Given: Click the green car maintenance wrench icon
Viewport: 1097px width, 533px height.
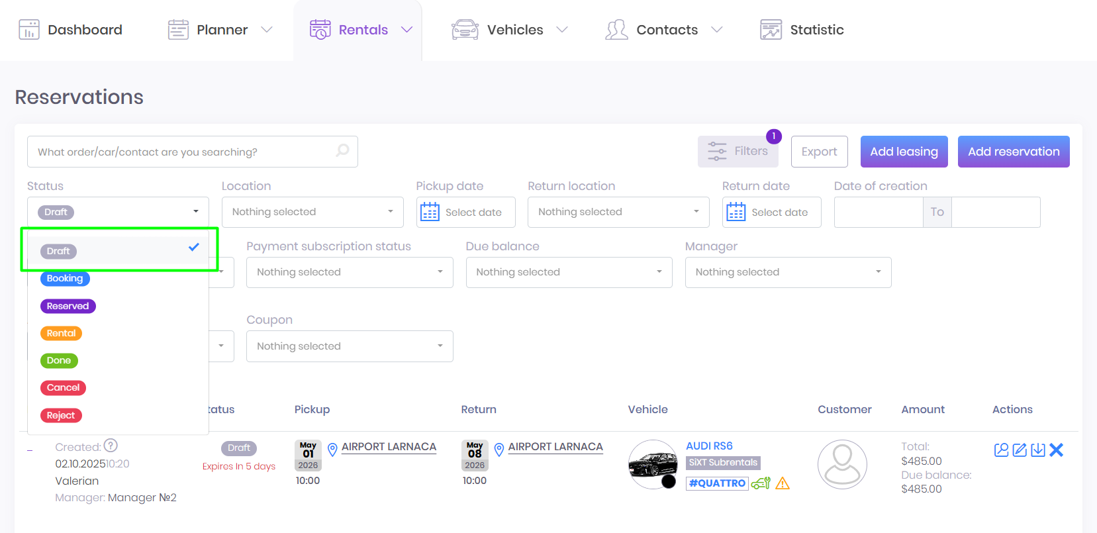Looking at the screenshot, I should [761, 483].
